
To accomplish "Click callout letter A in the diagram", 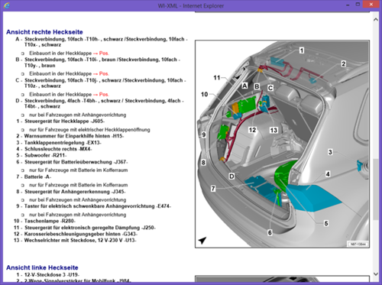I will [x=244, y=86].
